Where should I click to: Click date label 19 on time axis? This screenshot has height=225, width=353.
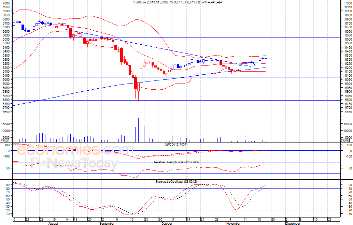75,220
